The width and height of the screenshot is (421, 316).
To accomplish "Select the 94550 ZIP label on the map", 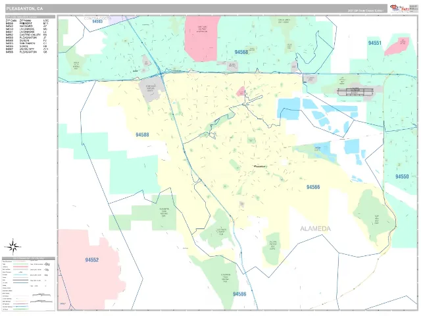I will (402, 176).
